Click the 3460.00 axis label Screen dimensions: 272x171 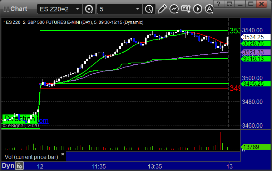(x=252, y=125)
